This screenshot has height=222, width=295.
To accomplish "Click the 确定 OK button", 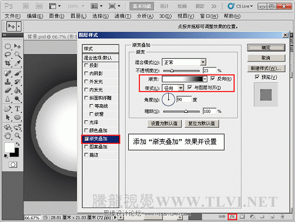I will coord(266,48).
